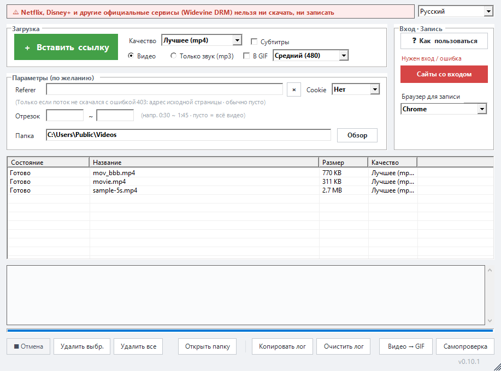Open the Русский language dropdown

coord(456,11)
